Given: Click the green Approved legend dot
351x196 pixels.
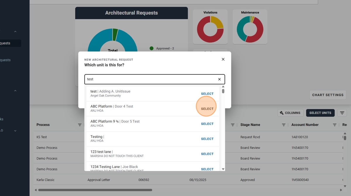Looking at the screenshot, I should 152,48.
